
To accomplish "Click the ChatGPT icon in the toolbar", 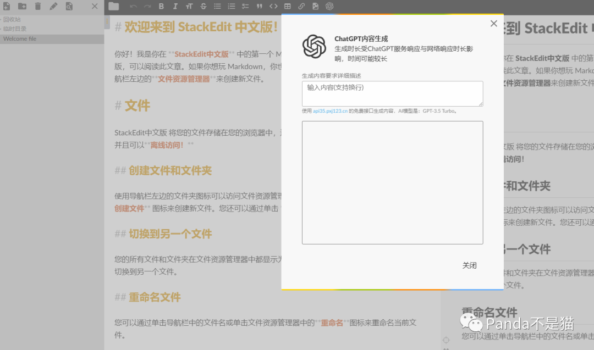I will (329, 6).
